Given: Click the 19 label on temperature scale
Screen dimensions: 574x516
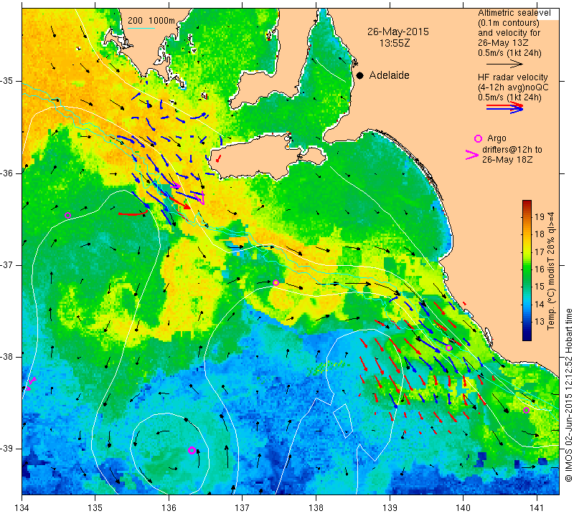Looking at the screenshot, I should point(540,217).
